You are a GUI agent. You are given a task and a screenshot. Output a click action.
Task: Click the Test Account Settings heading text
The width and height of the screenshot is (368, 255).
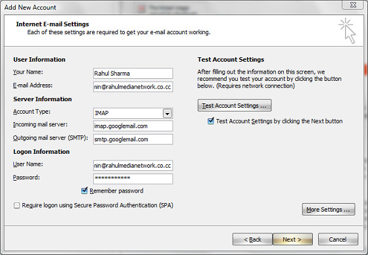tap(231, 60)
